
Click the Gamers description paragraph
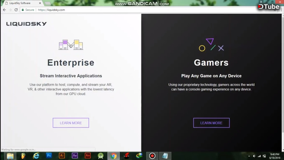tap(211, 87)
